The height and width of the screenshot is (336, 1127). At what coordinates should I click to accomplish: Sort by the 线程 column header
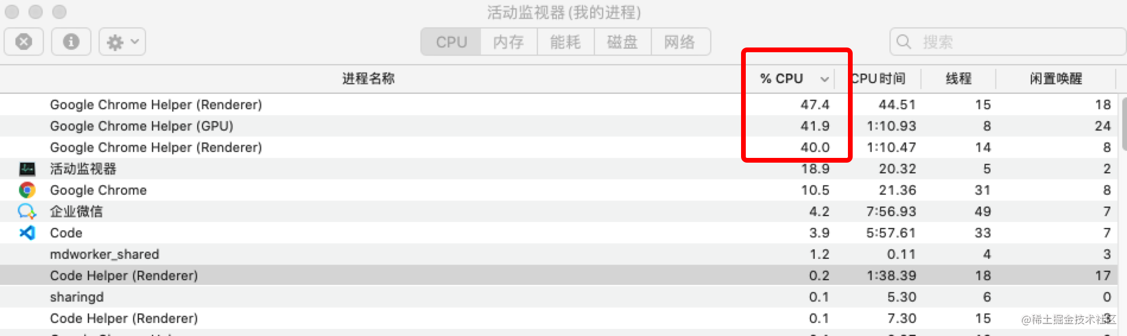pyautogui.click(x=958, y=78)
